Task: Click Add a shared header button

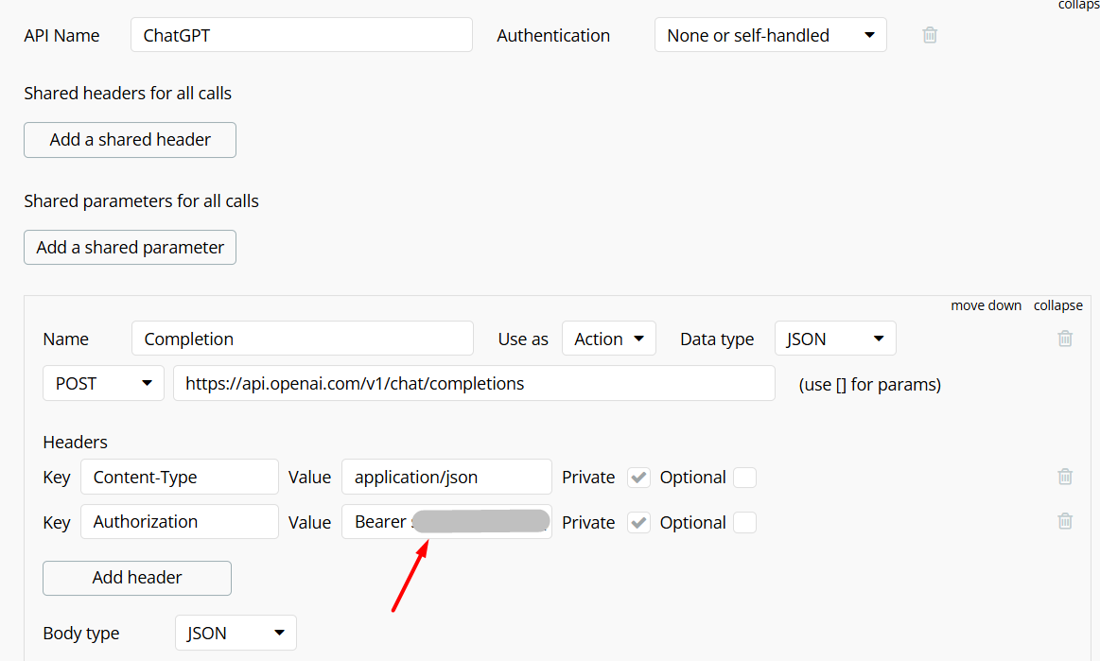Action: [x=130, y=139]
